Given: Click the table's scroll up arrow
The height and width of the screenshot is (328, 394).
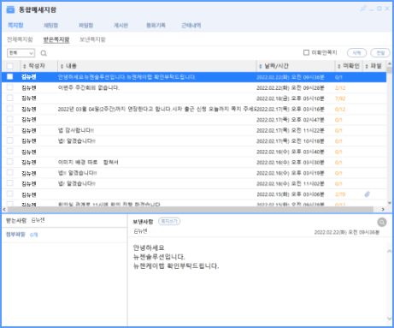Looking at the screenshot, I should tap(390, 63).
